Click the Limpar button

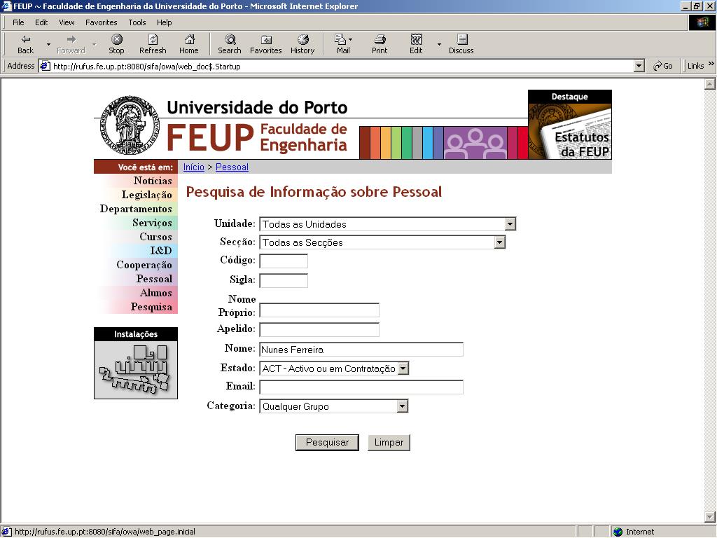[x=389, y=443]
